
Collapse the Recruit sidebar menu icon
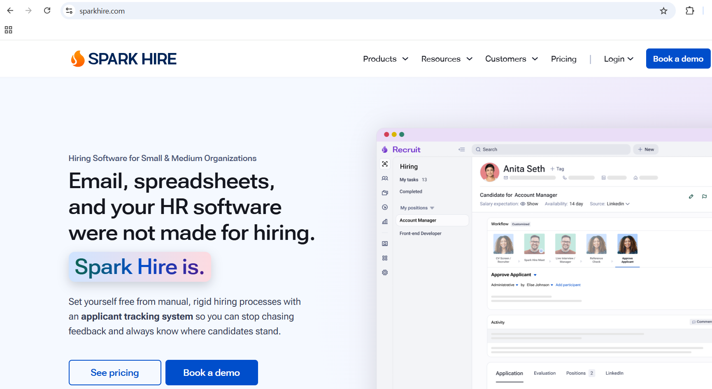(462, 150)
